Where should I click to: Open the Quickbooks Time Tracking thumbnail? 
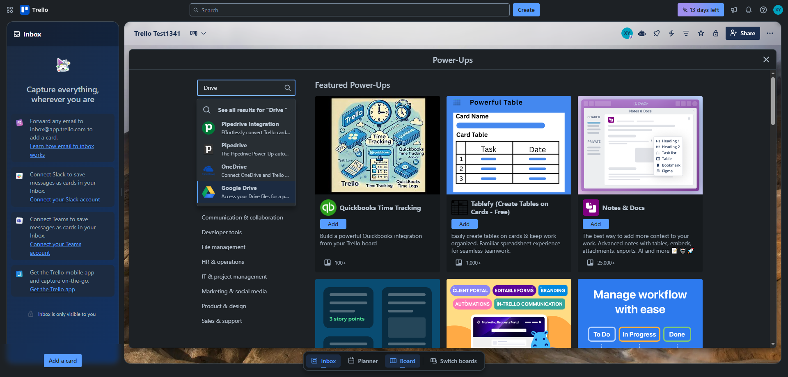pos(378,145)
